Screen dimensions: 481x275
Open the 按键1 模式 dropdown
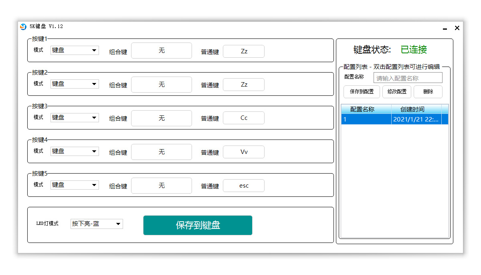[x=74, y=50]
